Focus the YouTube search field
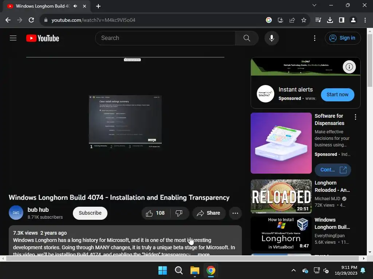Viewport: 373px width, 279px height. pyautogui.click(x=165, y=38)
